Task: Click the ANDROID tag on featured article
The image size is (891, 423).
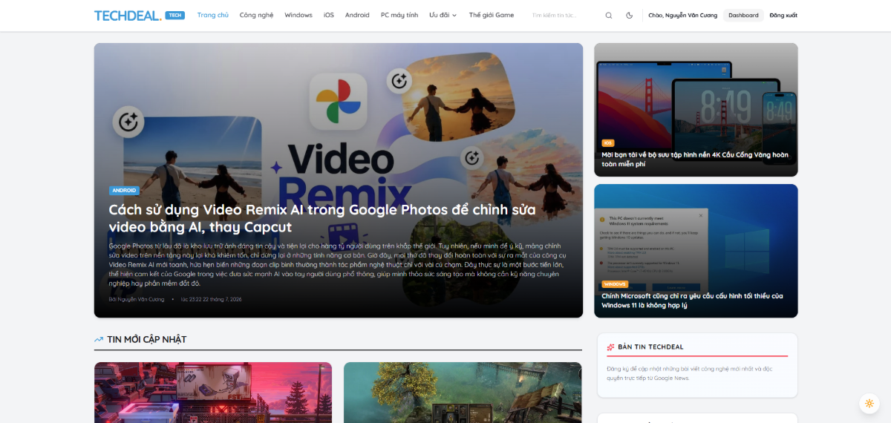Action: pos(125,191)
